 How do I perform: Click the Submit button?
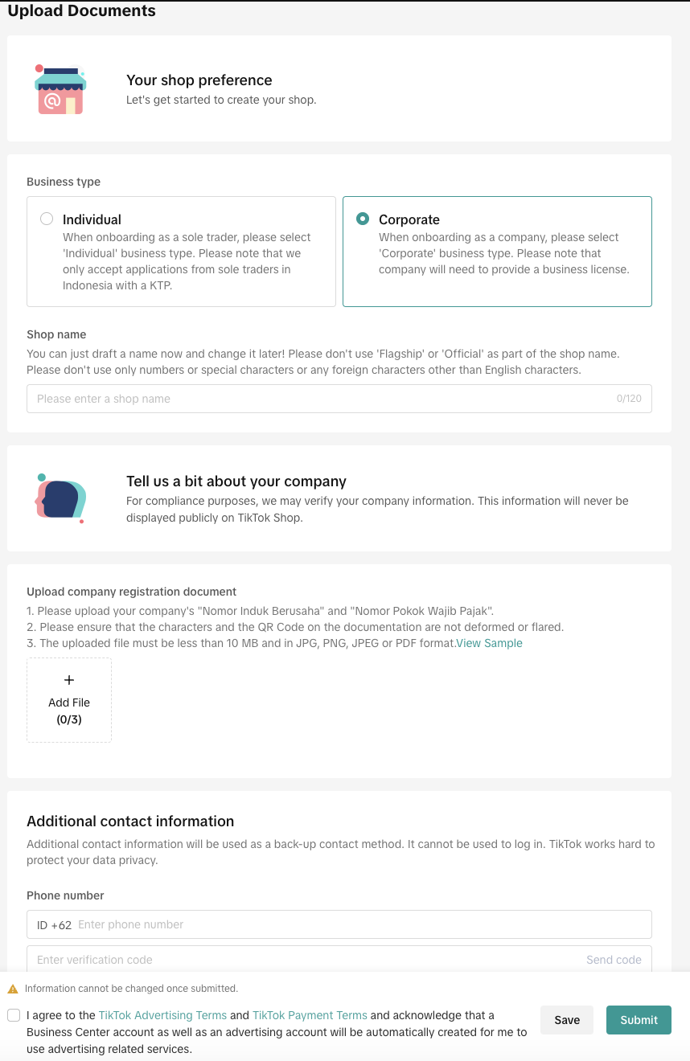point(639,1020)
